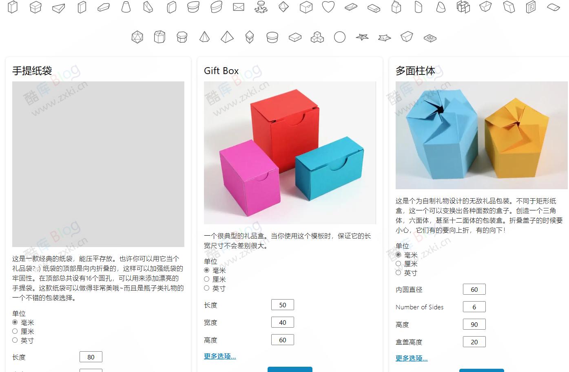
Task: Click the 多面柱体 card heading
Action: tap(416, 71)
